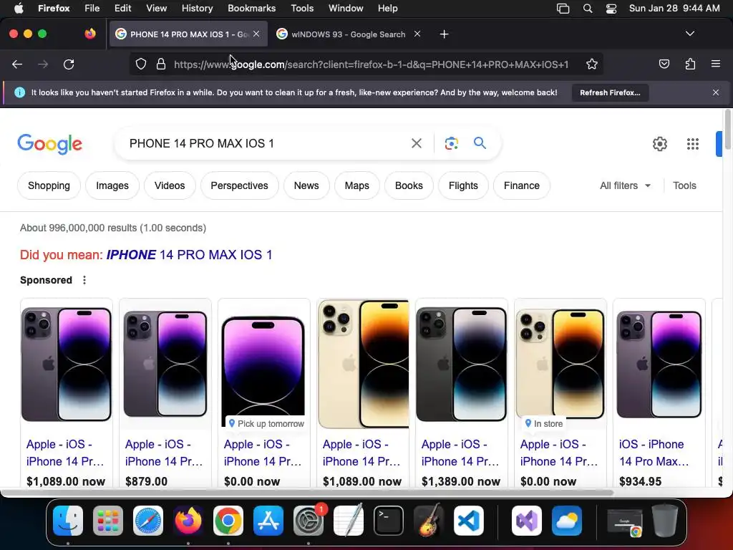Image resolution: width=733 pixels, height=550 pixels.
Task: Filter results by Books
Action: pos(409,185)
